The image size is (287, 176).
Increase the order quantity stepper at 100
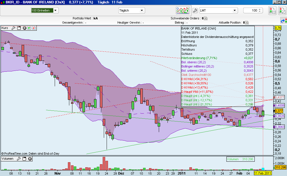pos(260,9)
